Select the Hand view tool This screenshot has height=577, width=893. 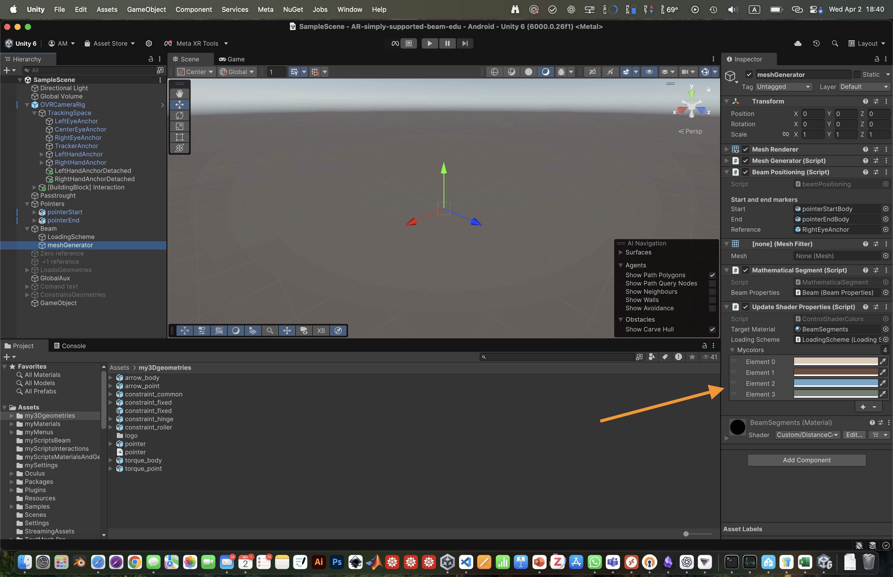coord(180,93)
